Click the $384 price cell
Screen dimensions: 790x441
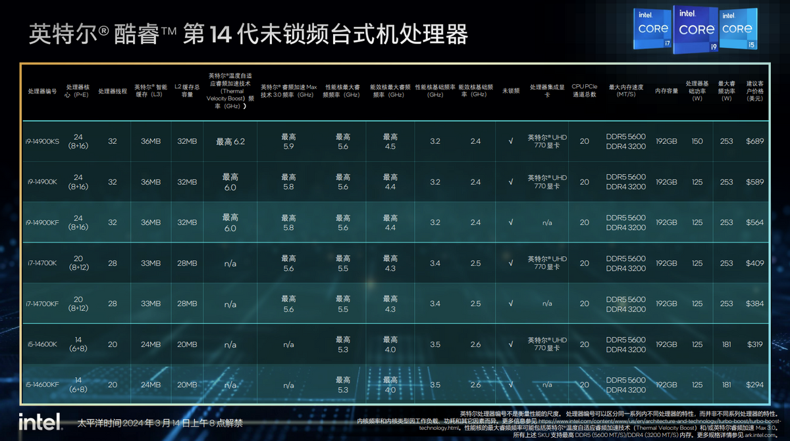(754, 304)
